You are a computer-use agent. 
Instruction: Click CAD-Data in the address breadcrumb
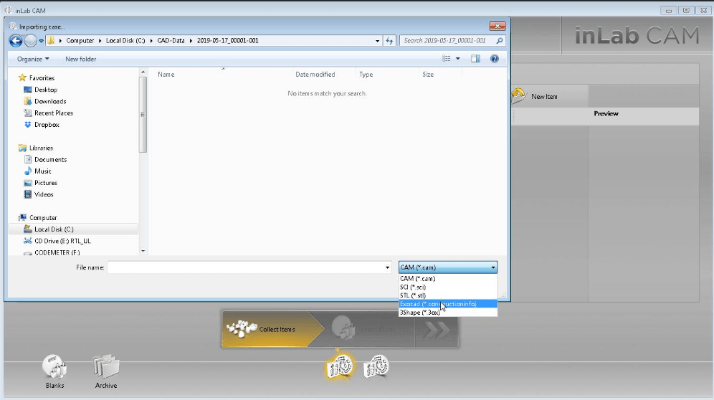[171, 41]
